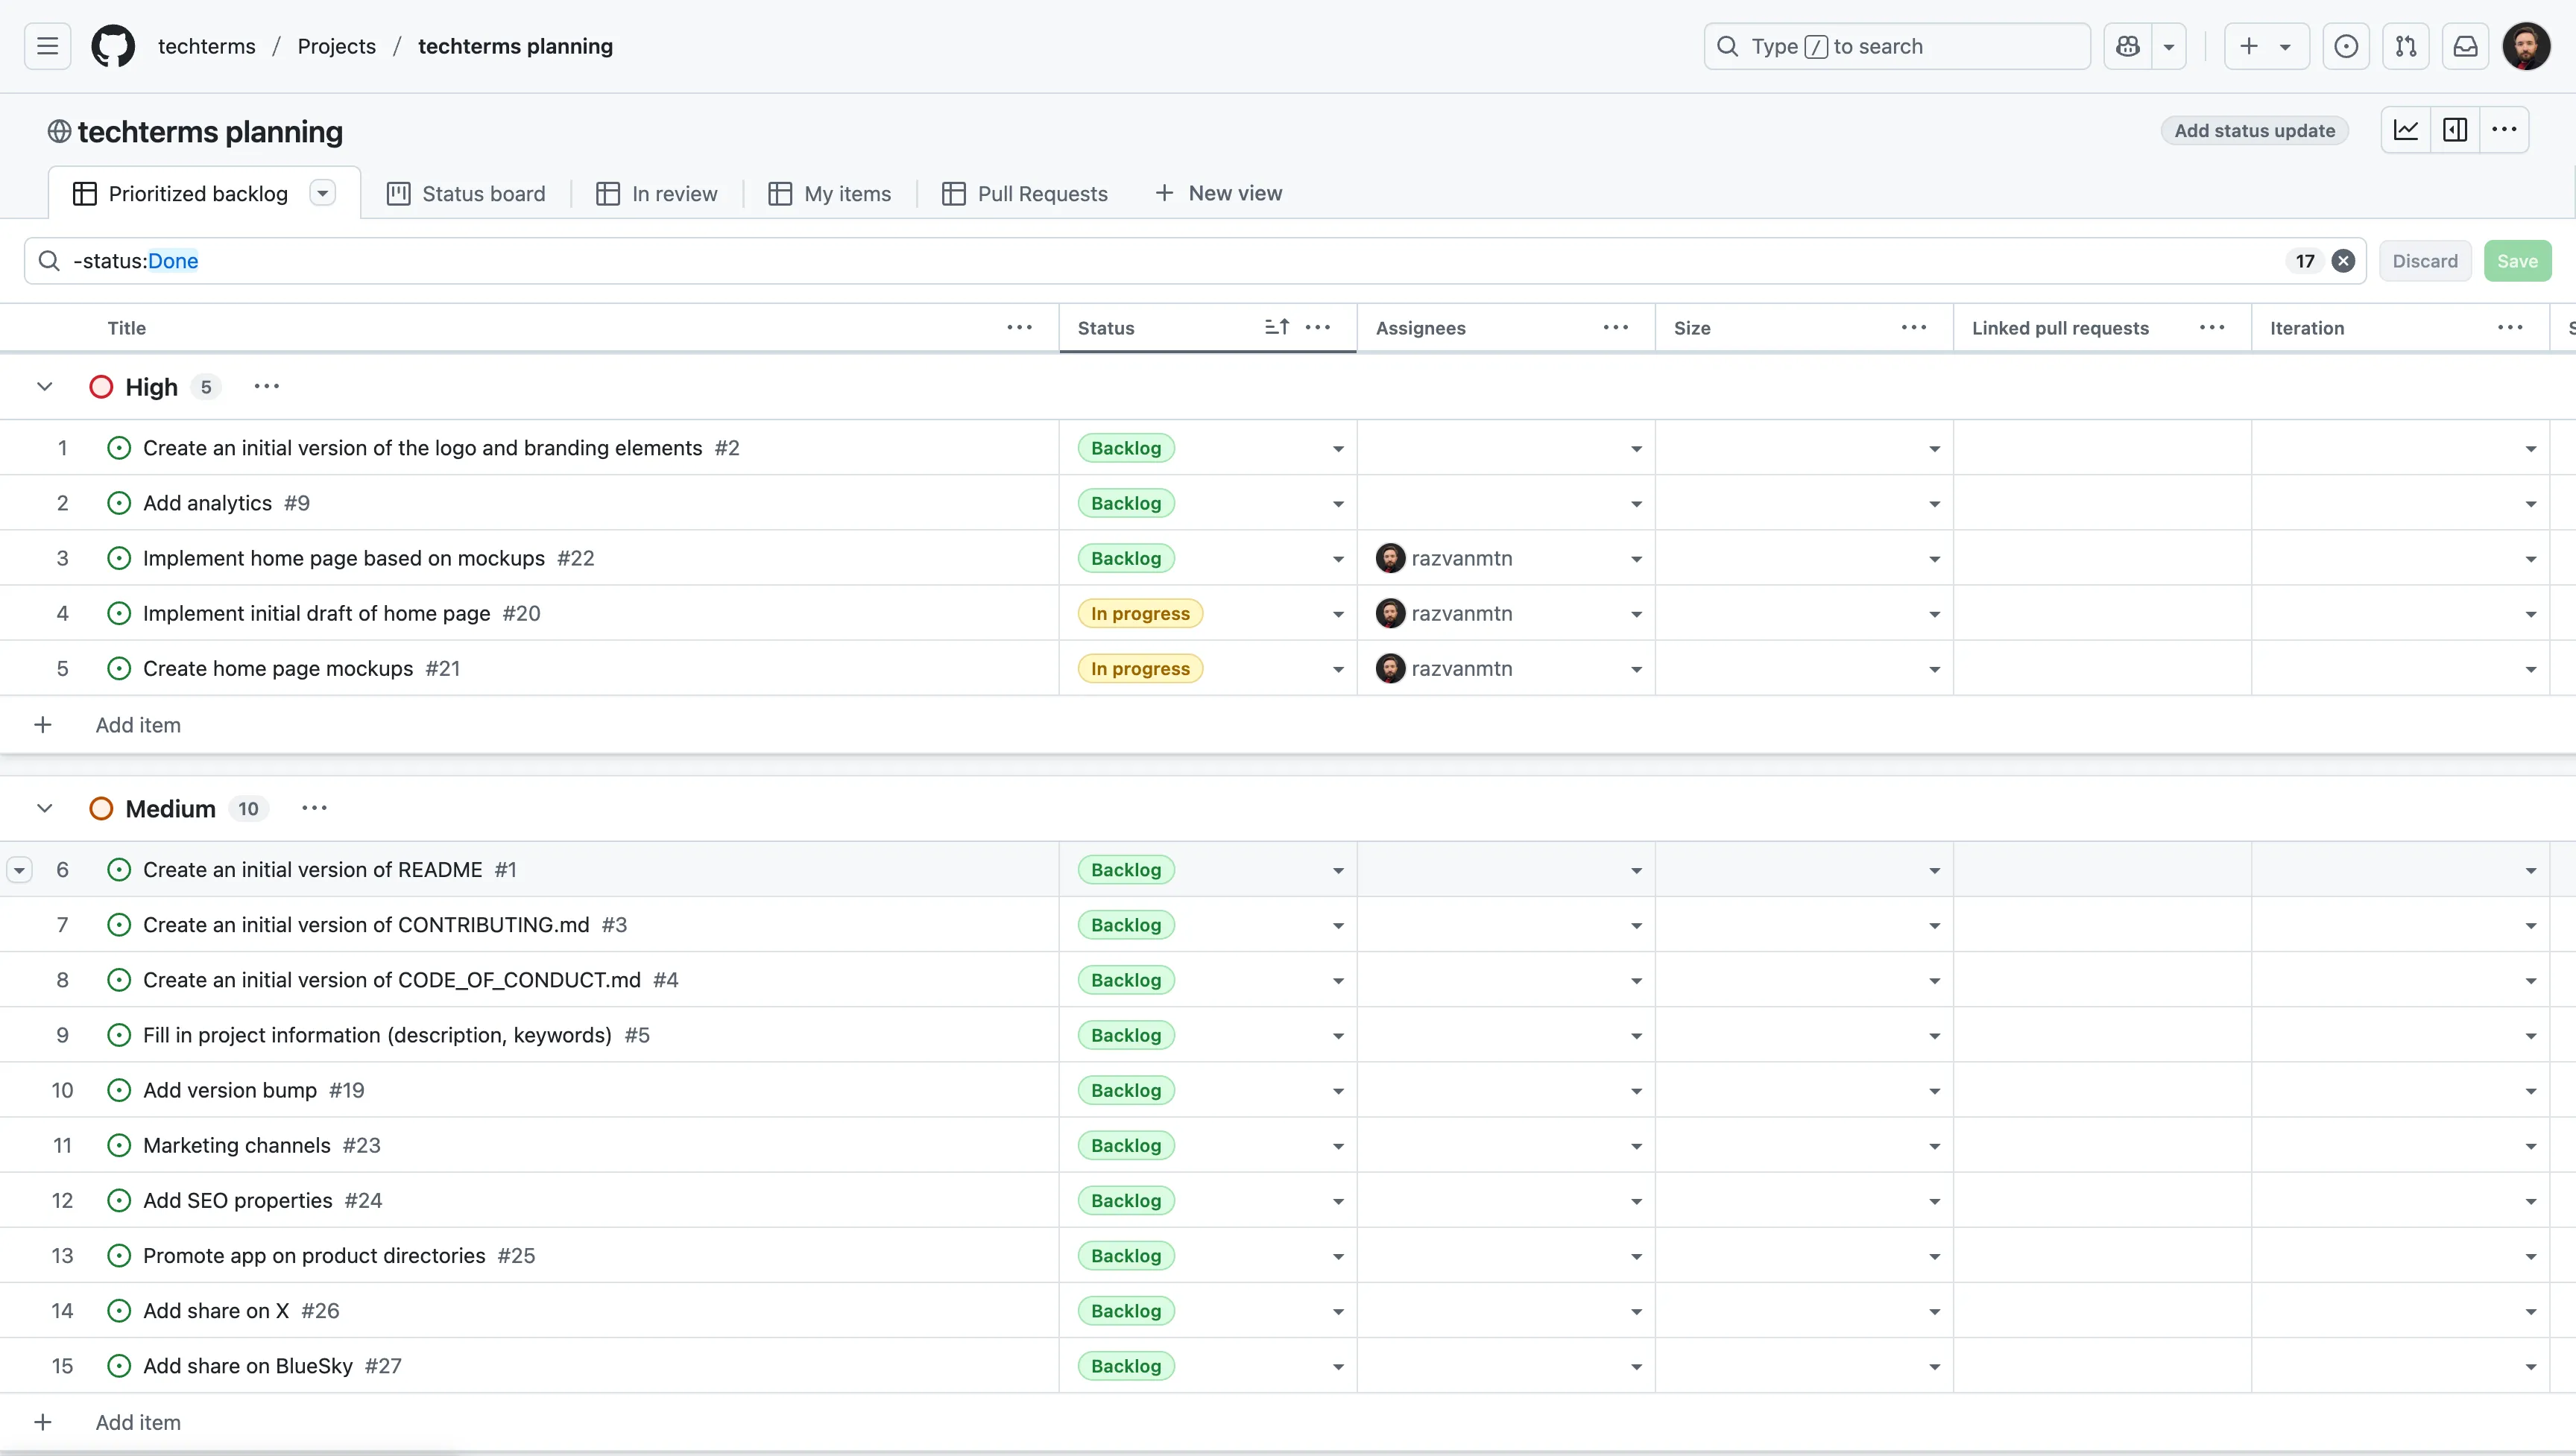Open the hamburger navigation menu

coord(47,46)
